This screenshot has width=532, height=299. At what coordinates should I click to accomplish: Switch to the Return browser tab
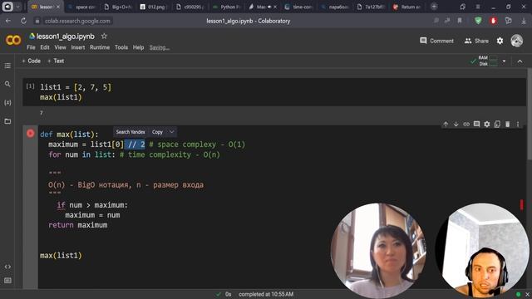(407, 7)
